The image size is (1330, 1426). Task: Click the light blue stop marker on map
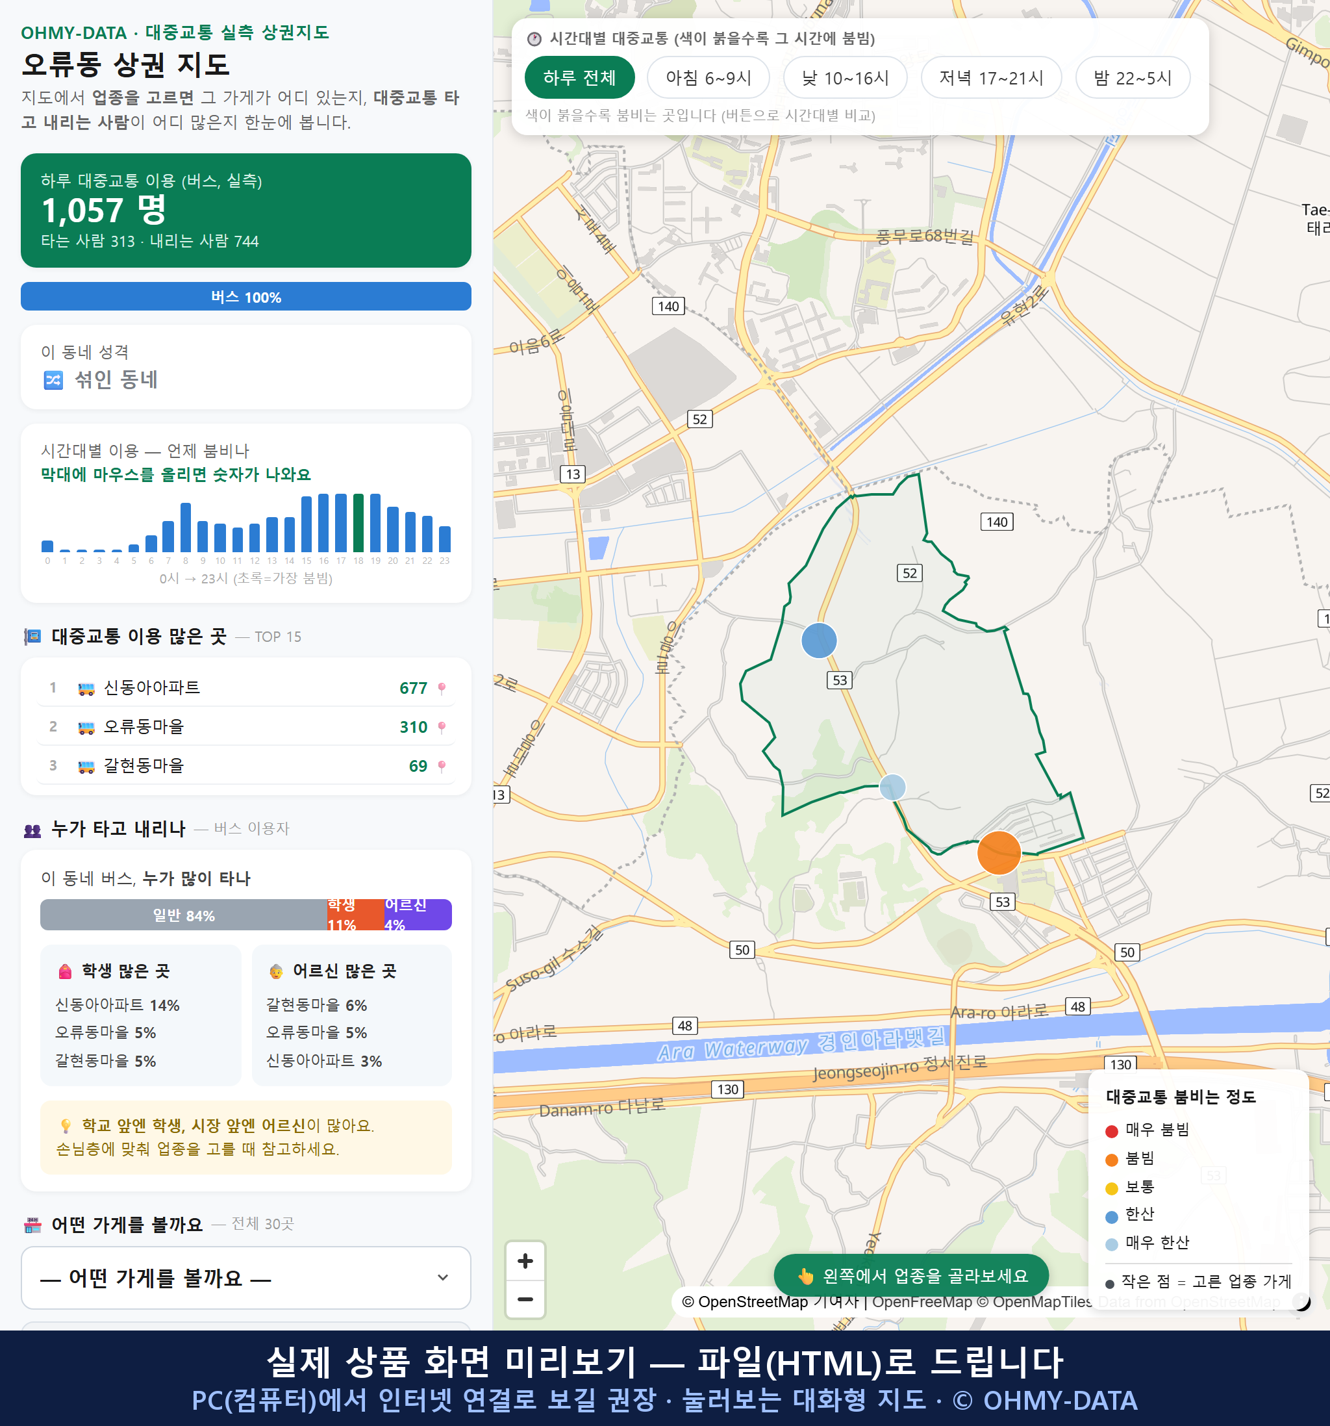(892, 787)
